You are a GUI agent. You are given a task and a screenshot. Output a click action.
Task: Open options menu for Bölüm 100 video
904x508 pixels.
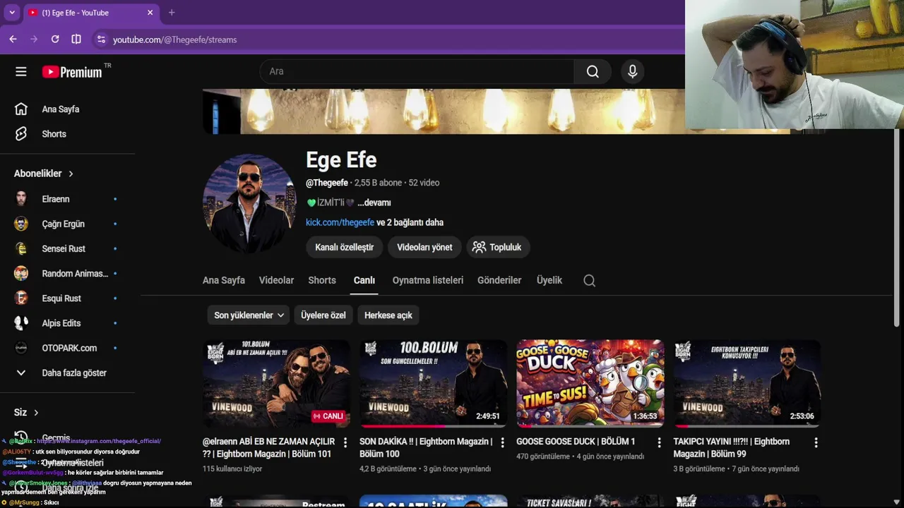coord(502,442)
